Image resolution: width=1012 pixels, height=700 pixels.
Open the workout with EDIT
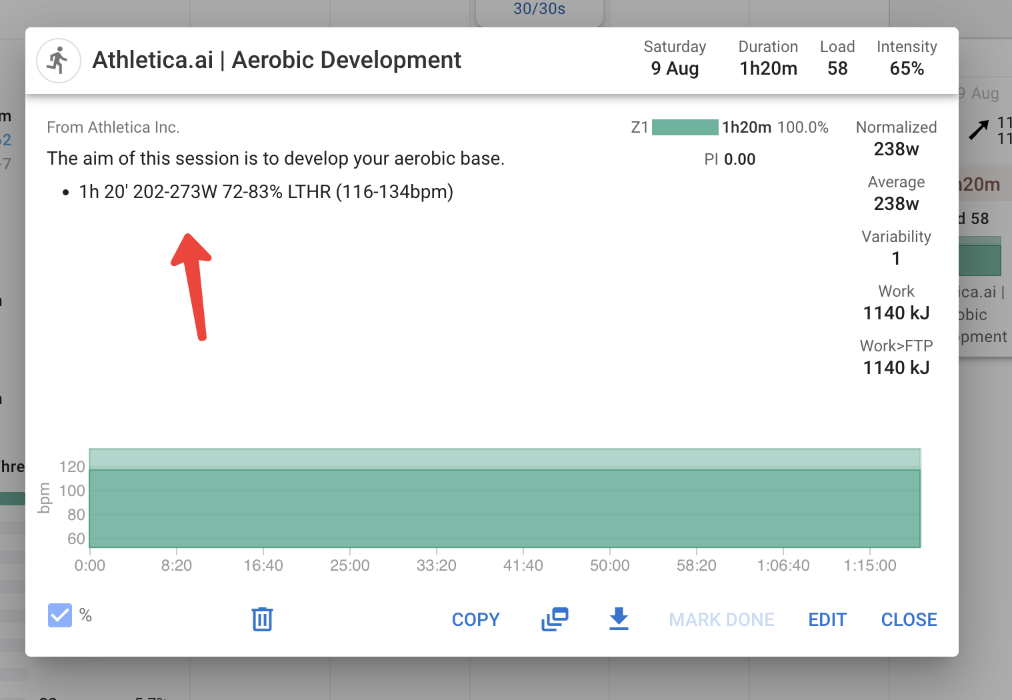[827, 620]
